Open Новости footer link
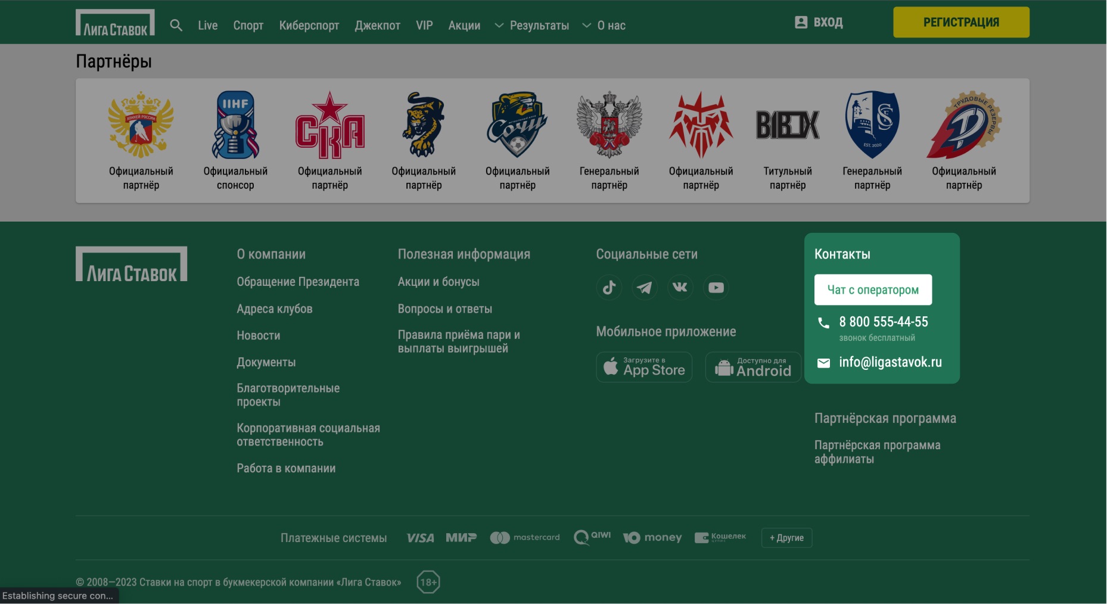Screen dimensions: 1107x604 [x=259, y=335]
